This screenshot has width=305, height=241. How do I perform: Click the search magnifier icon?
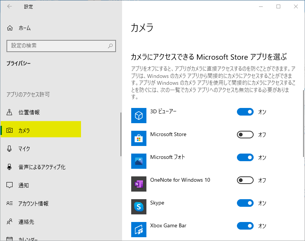point(110,46)
